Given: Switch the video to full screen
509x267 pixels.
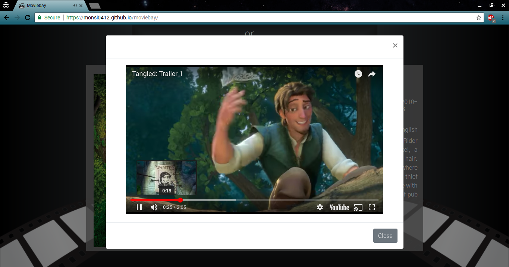Looking at the screenshot, I should [372, 207].
